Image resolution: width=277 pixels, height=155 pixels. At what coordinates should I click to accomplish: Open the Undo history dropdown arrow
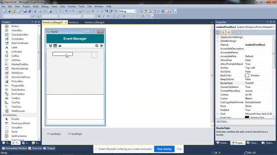pos(70,11)
